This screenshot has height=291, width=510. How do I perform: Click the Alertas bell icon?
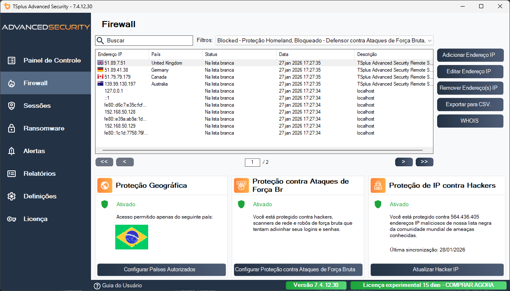[x=11, y=151]
